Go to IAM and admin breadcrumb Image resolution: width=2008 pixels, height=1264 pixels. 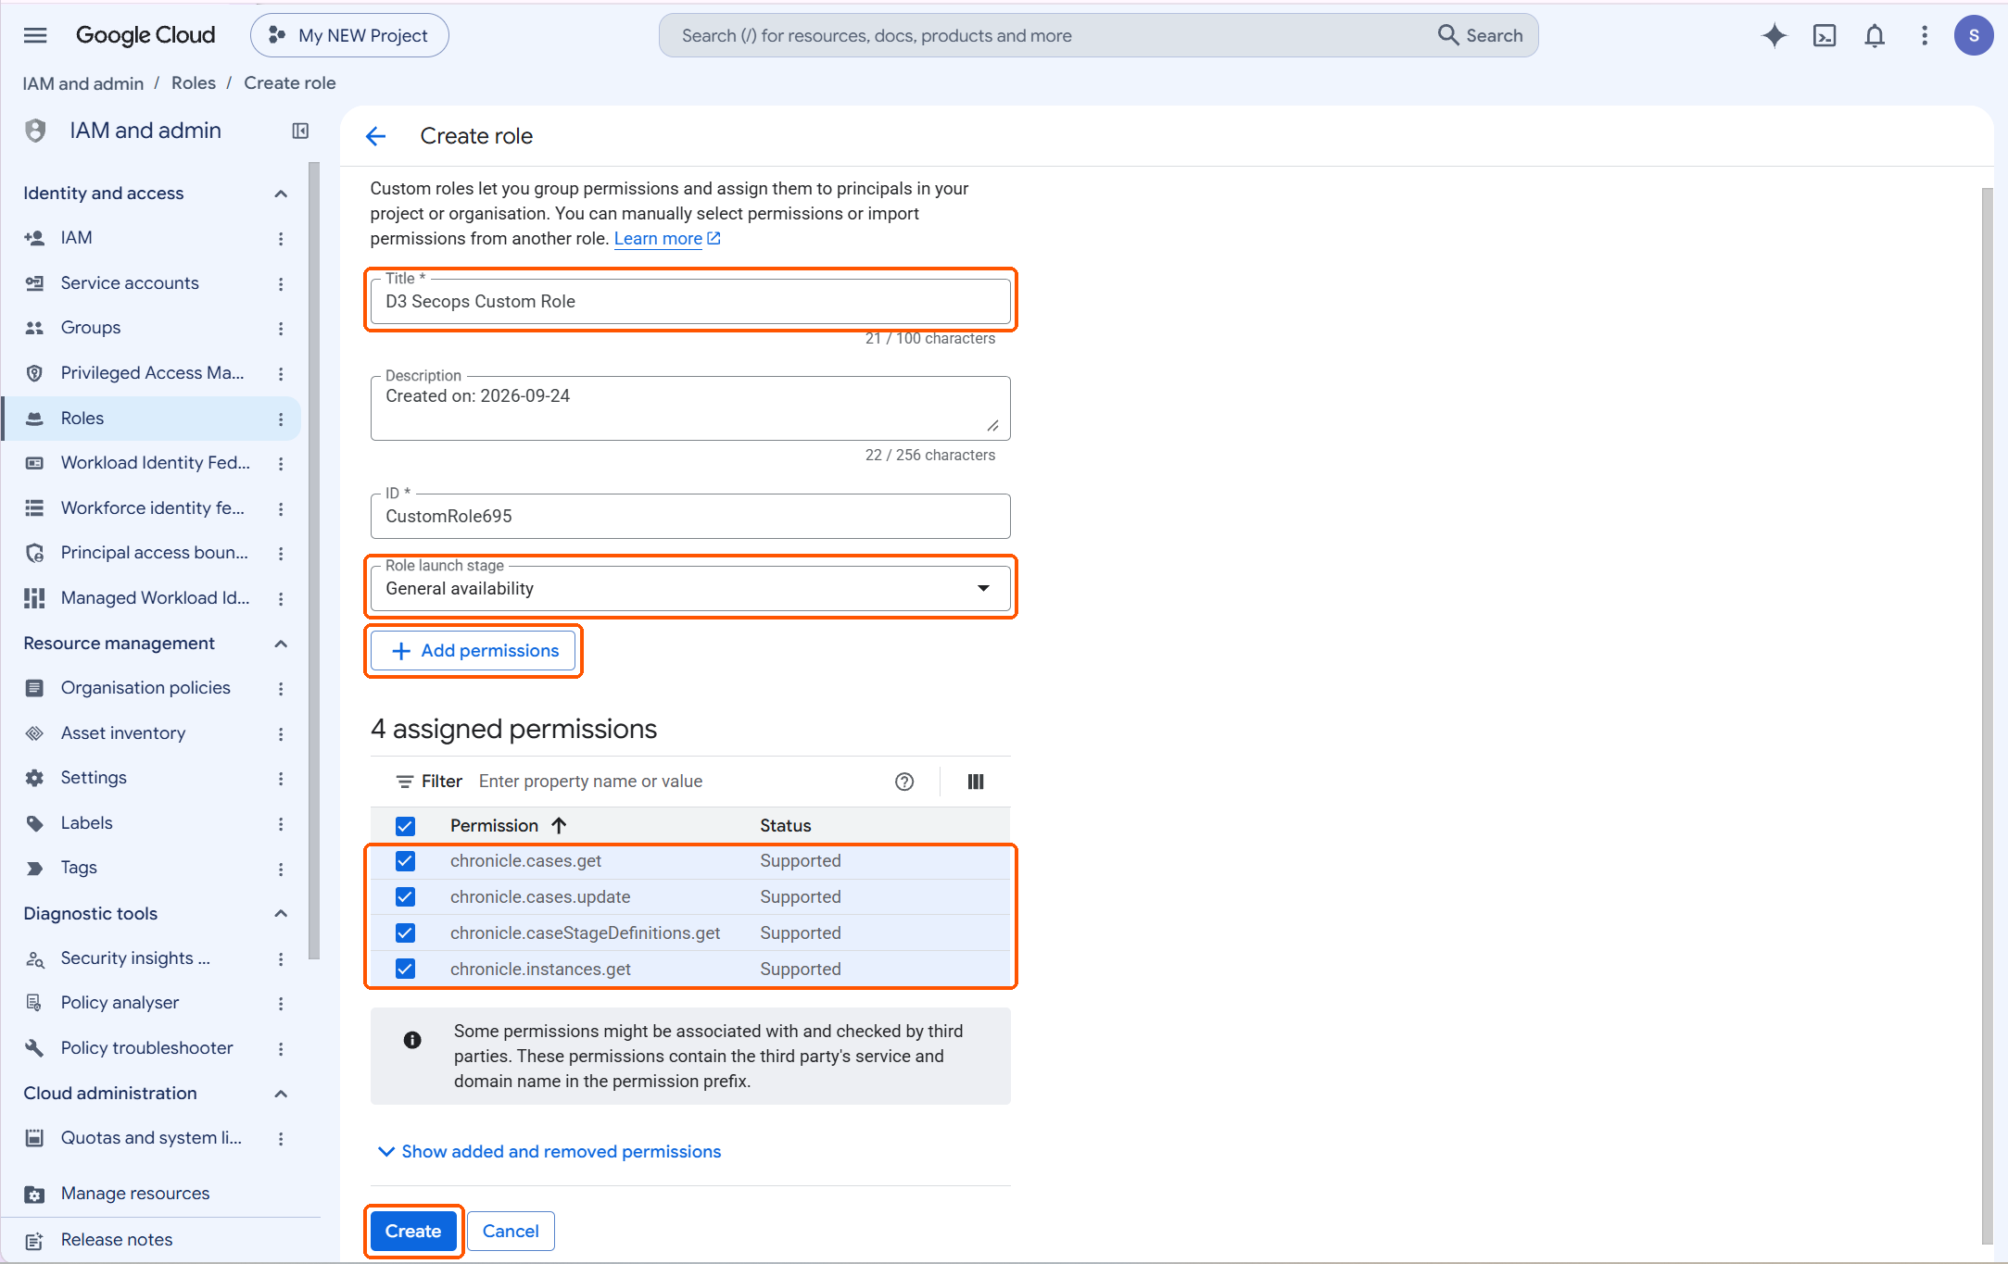[83, 83]
